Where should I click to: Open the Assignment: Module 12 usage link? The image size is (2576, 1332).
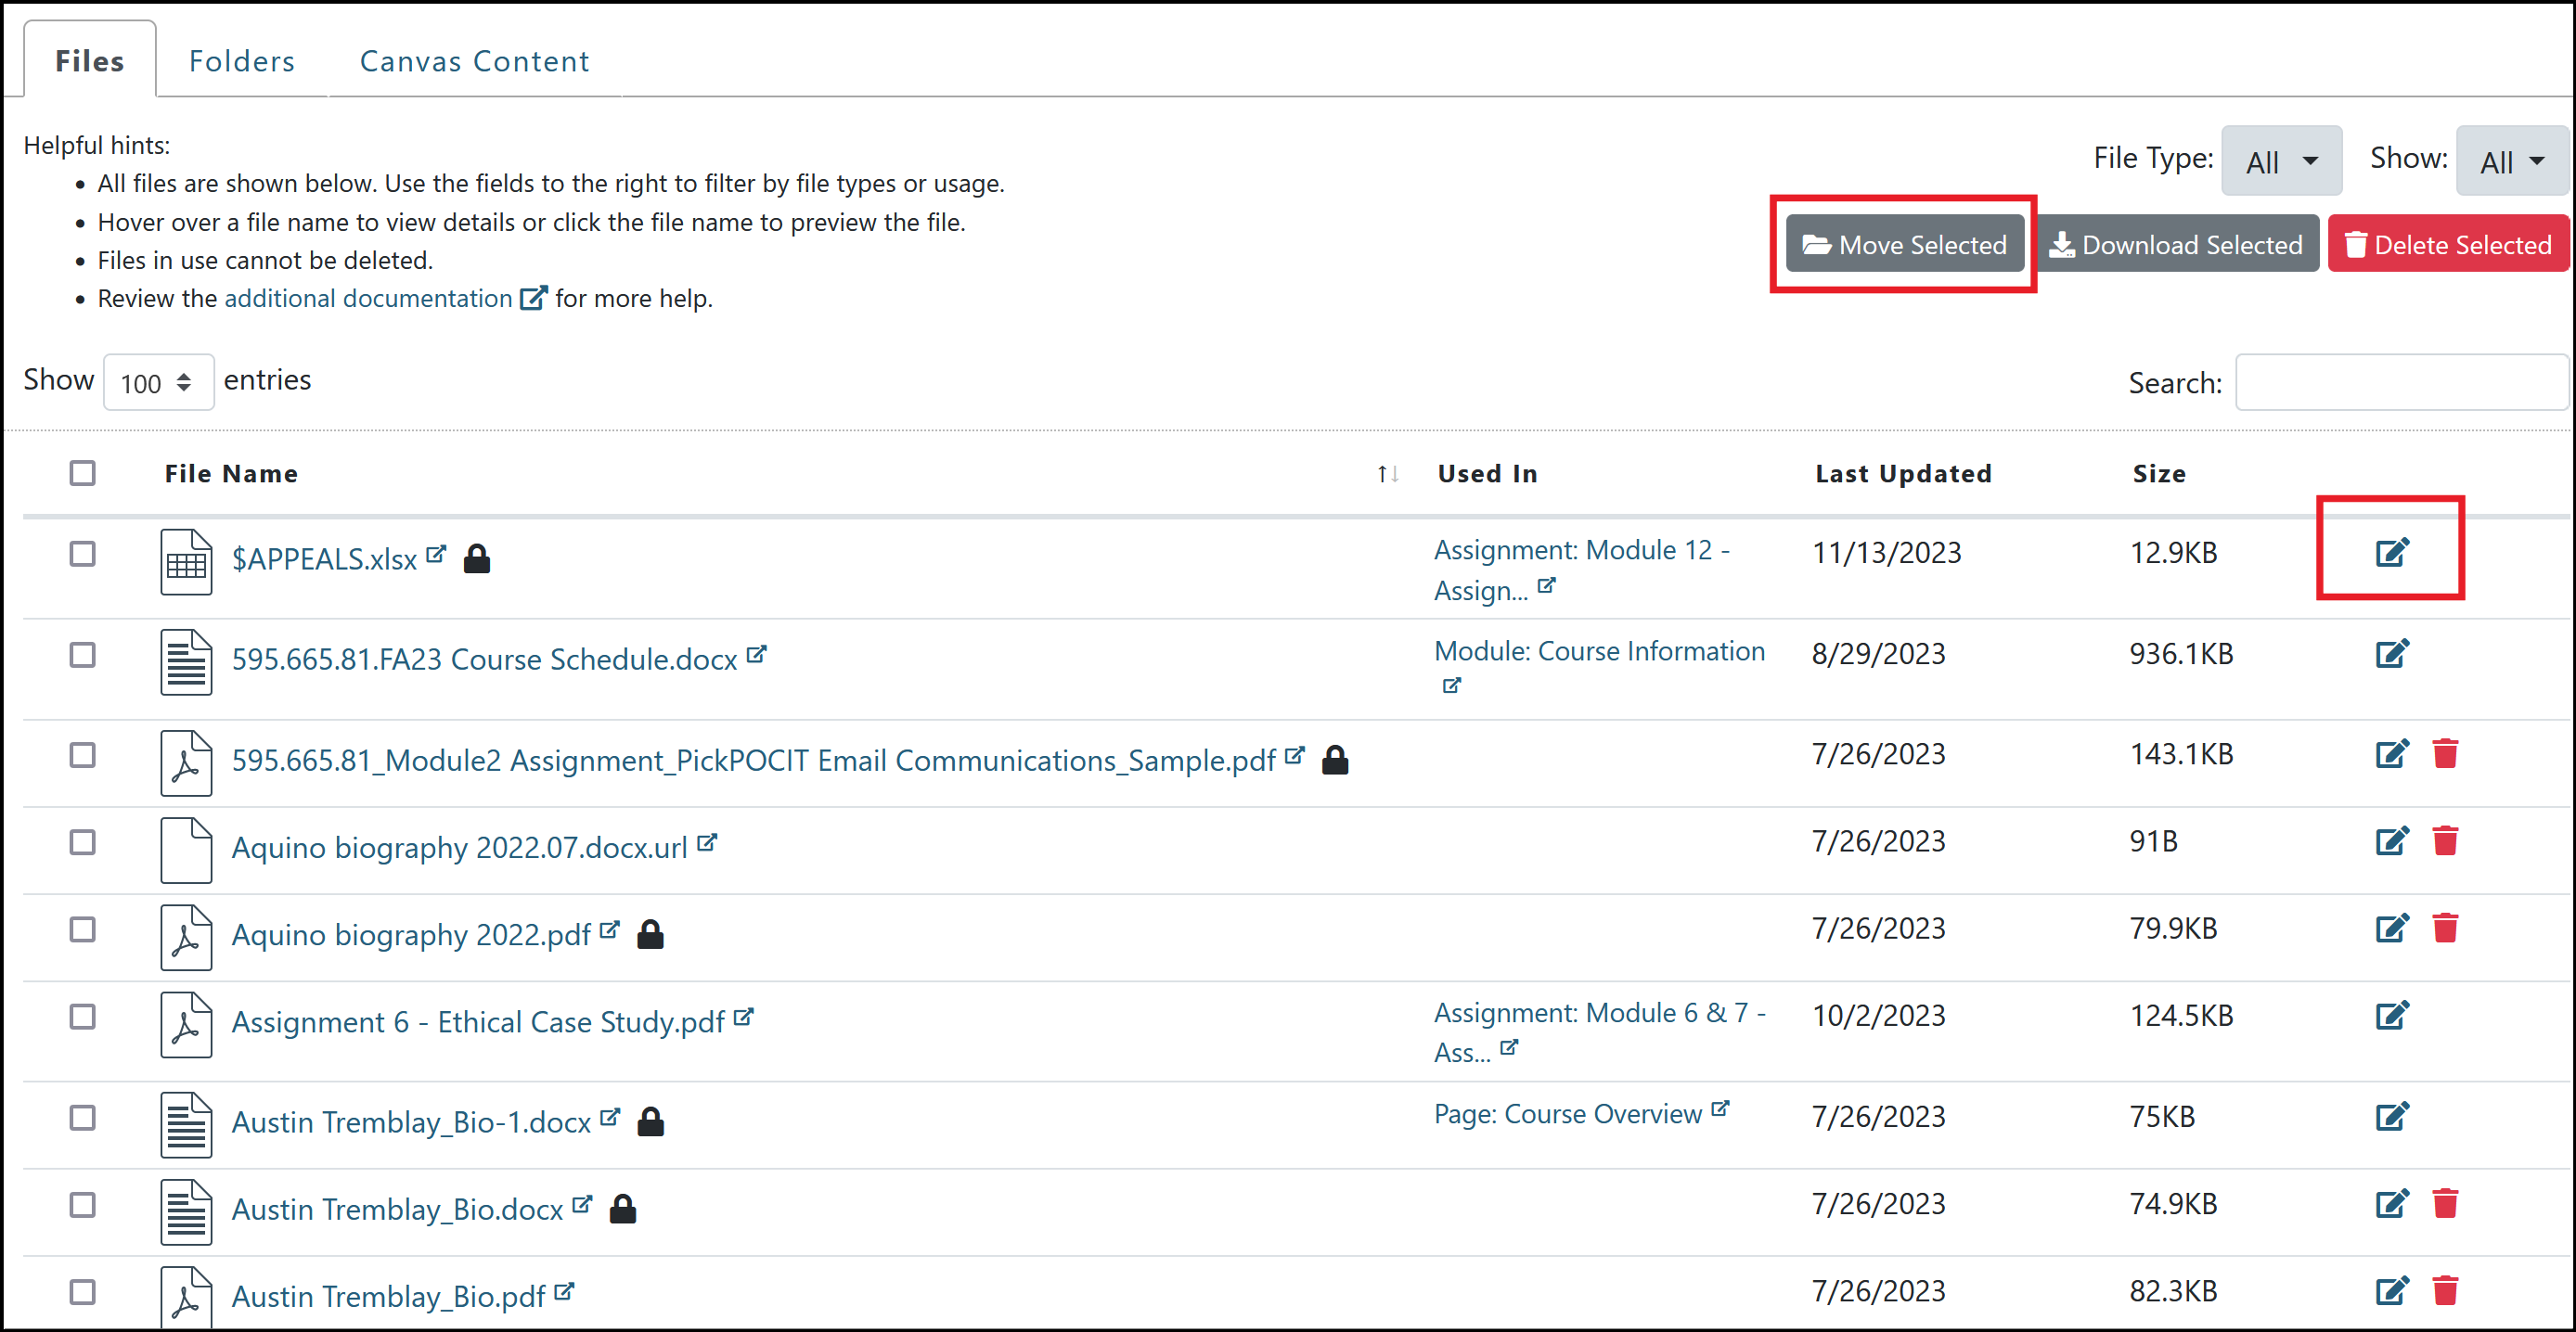(x=1582, y=570)
